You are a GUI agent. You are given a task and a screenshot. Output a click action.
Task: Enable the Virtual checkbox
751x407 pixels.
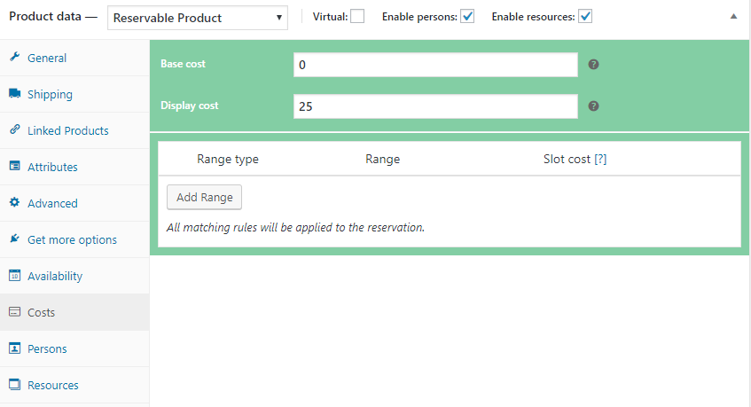tap(357, 16)
